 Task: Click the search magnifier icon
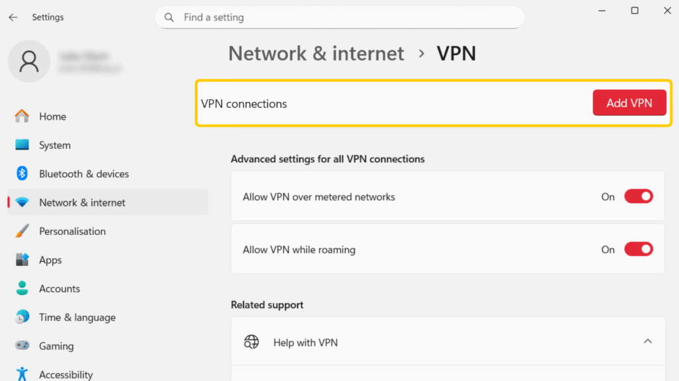coord(170,17)
